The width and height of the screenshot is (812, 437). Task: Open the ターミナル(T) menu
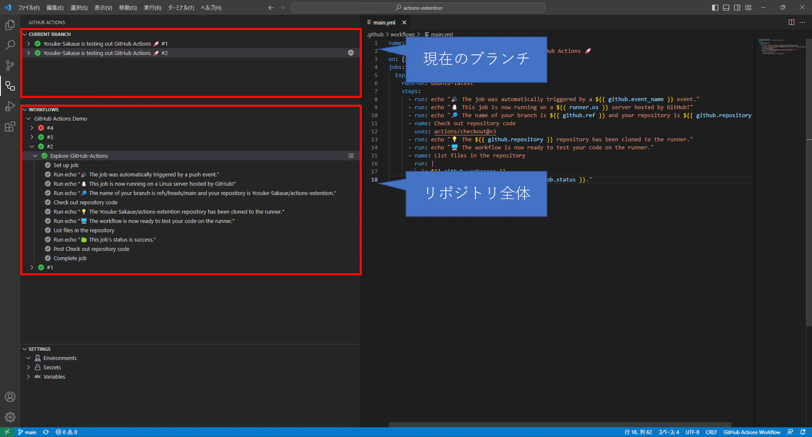point(181,8)
